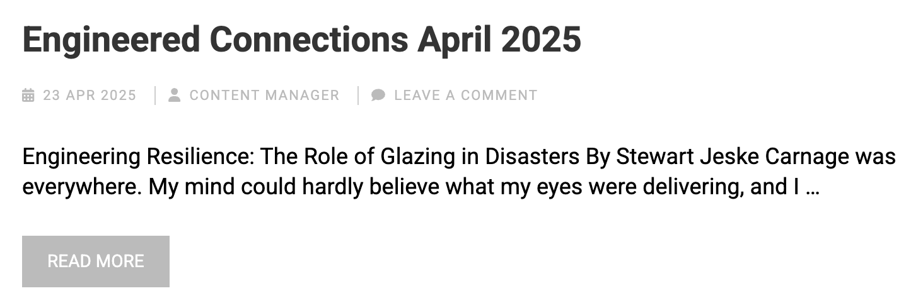The width and height of the screenshot is (923, 303).
Task: Click the word Connections in the headline
Action: 309,40
